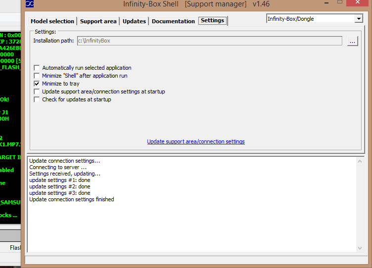Image resolution: width=372 pixels, height=268 pixels.
Task: Enable Update support area/connection settings at startup
Action: (x=37, y=91)
